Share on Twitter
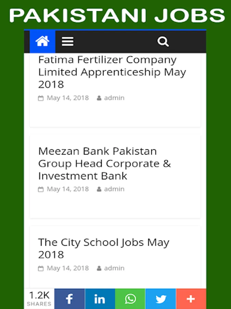This screenshot has width=231, height=309. (x=161, y=299)
